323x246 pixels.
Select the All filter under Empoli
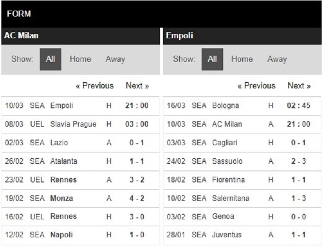[x=212, y=59]
